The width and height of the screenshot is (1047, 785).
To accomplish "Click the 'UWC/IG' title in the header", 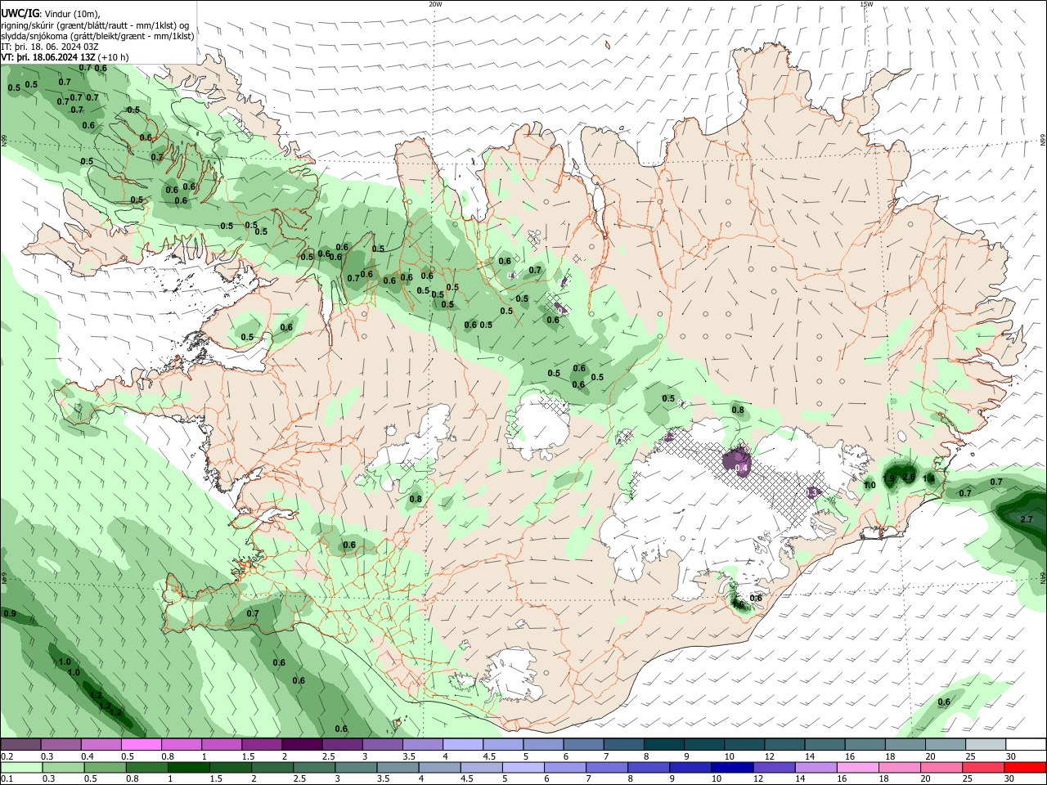I will pyautogui.click(x=20, y=14).
